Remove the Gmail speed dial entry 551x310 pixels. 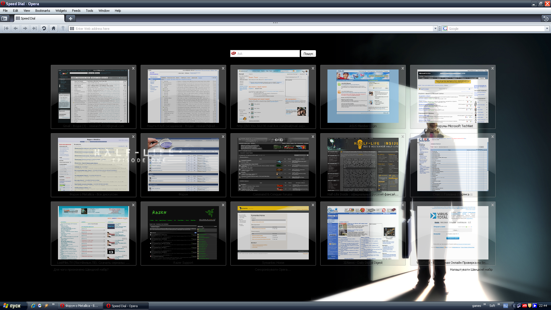(x=133, y=68)
